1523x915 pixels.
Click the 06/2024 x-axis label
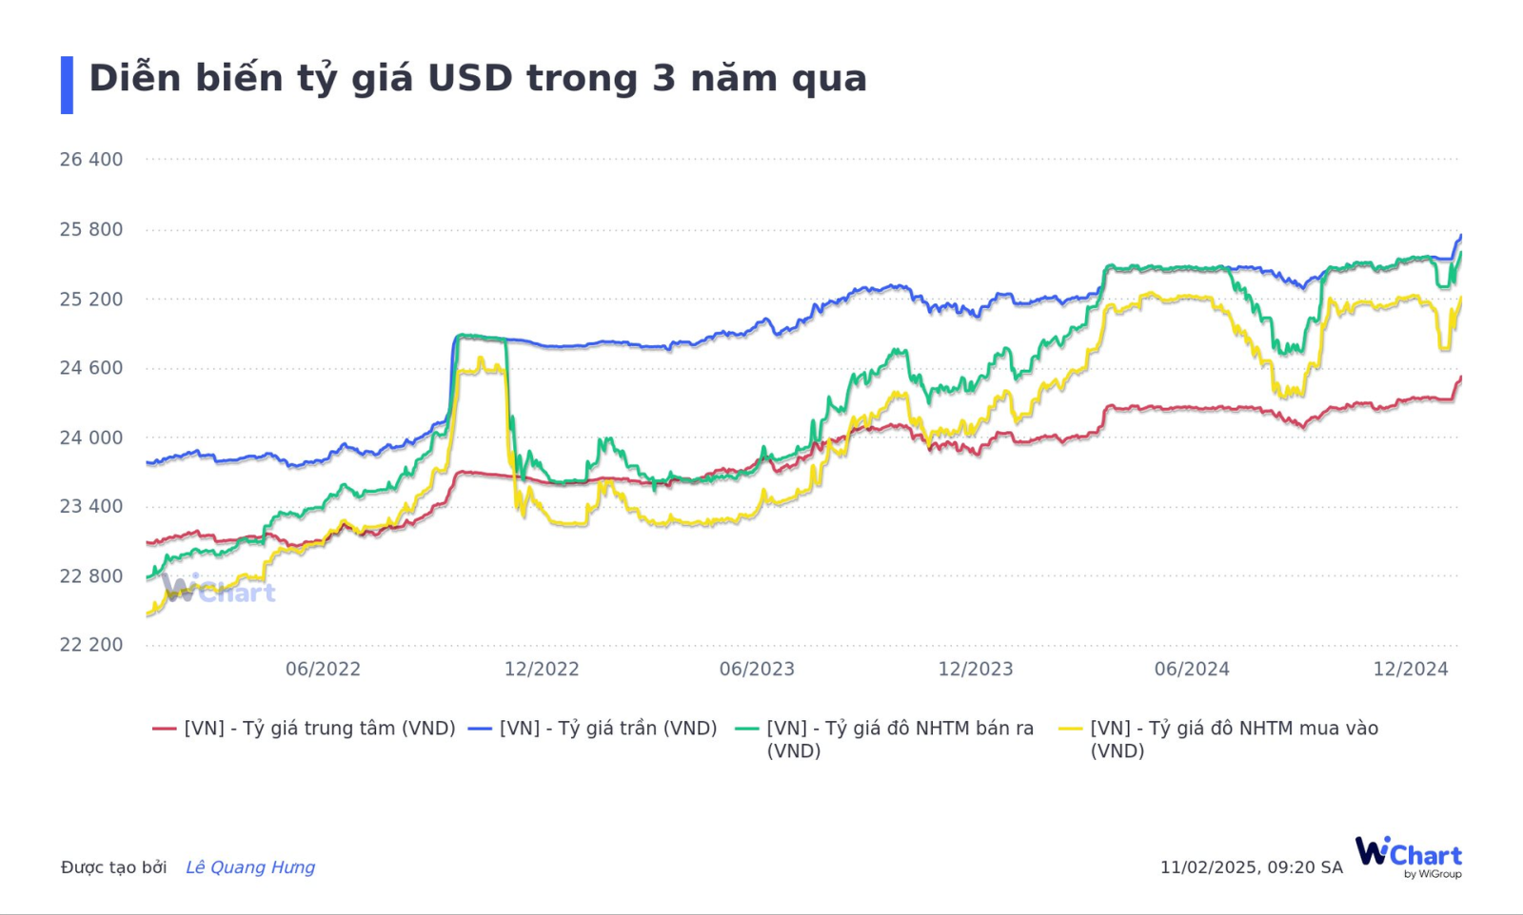(x=1192, y=669)
